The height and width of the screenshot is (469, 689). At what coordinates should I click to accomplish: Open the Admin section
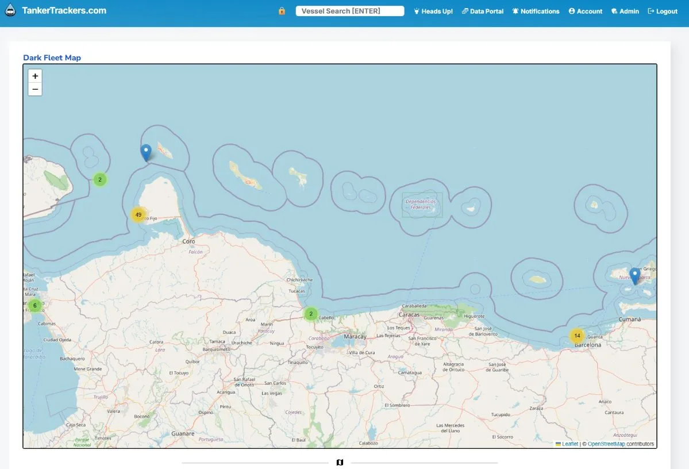pos(625,11)
